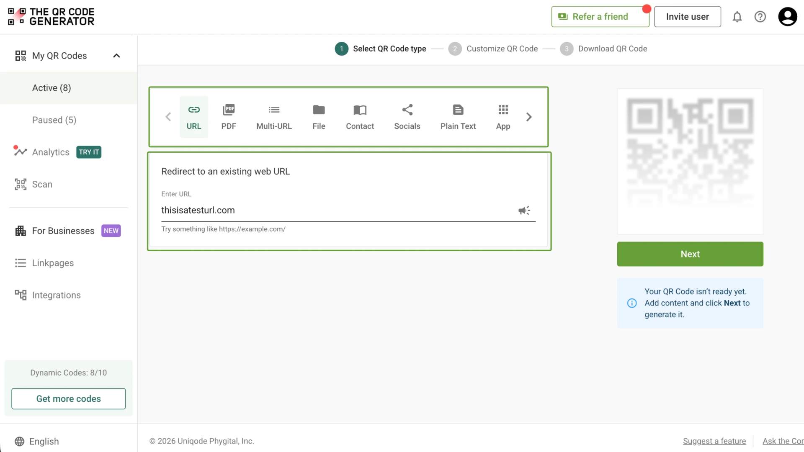Pick the Contact QR code type
This screenshot has height=452, width=804.
(x=360, y=117)
